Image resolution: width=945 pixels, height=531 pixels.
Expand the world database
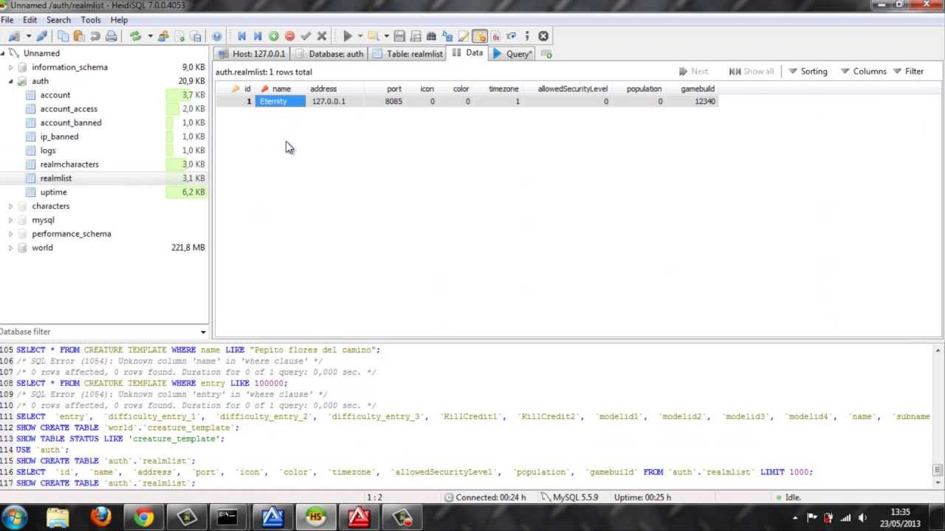pos(11,248)
